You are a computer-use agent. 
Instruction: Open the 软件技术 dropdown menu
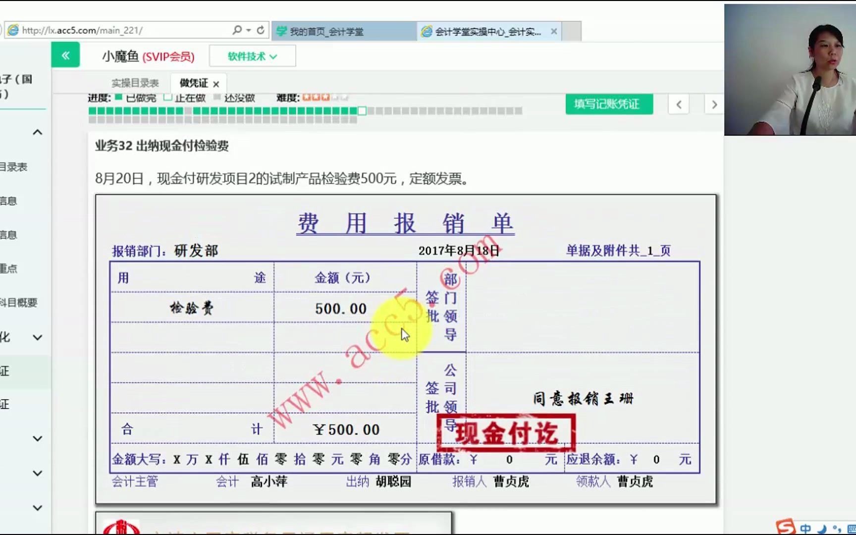[252, 56]
